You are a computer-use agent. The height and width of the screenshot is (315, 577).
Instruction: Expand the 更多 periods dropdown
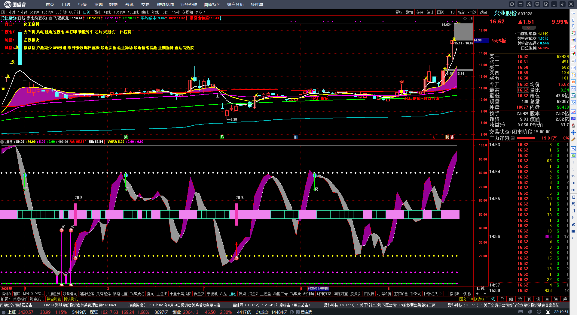click(200, 12)
